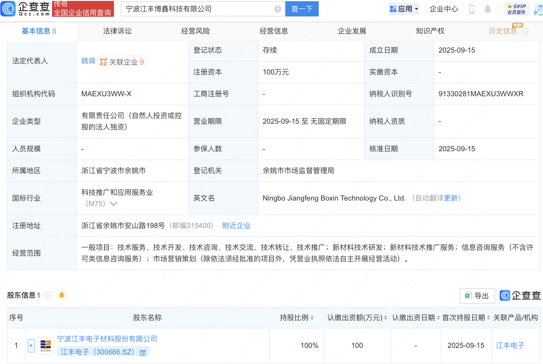
Task: Click the 查一下 search button
Action: [302, 9]
